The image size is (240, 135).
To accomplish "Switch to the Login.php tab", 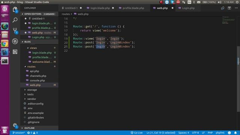I will coord(188,8).
